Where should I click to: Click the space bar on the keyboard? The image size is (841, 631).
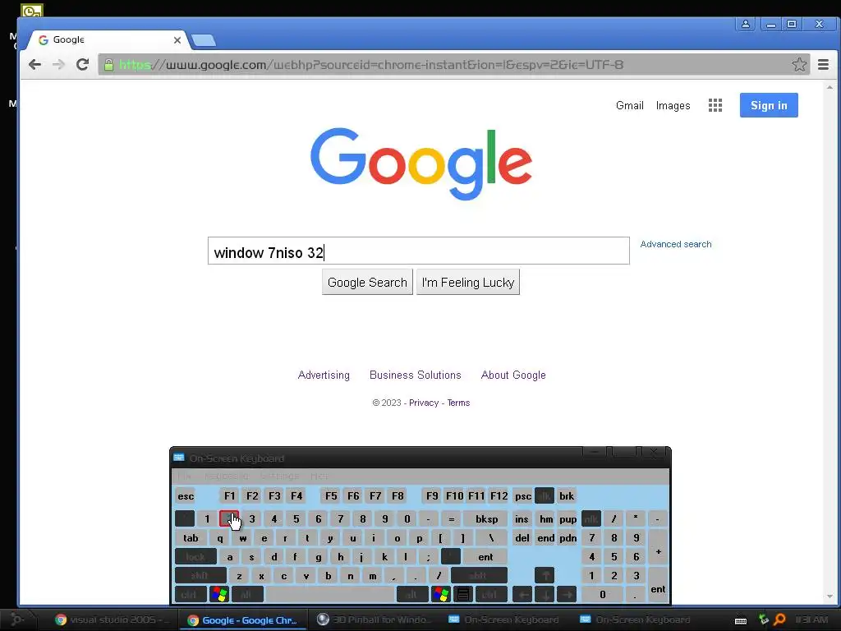[x=330, y=595]
